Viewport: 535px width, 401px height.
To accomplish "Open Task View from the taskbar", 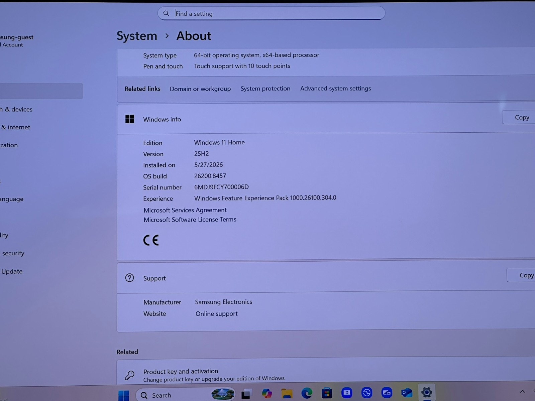I will coord(246,394).
